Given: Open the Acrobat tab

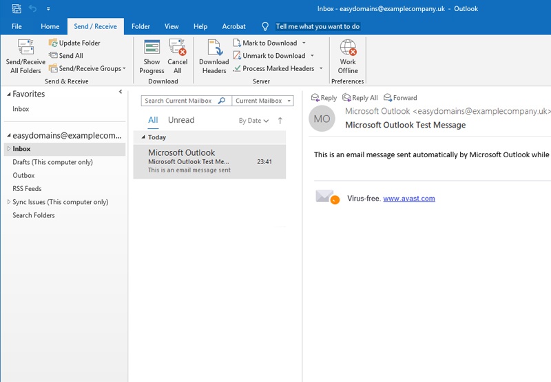Looking at the screenshot, I should (233, 26).
